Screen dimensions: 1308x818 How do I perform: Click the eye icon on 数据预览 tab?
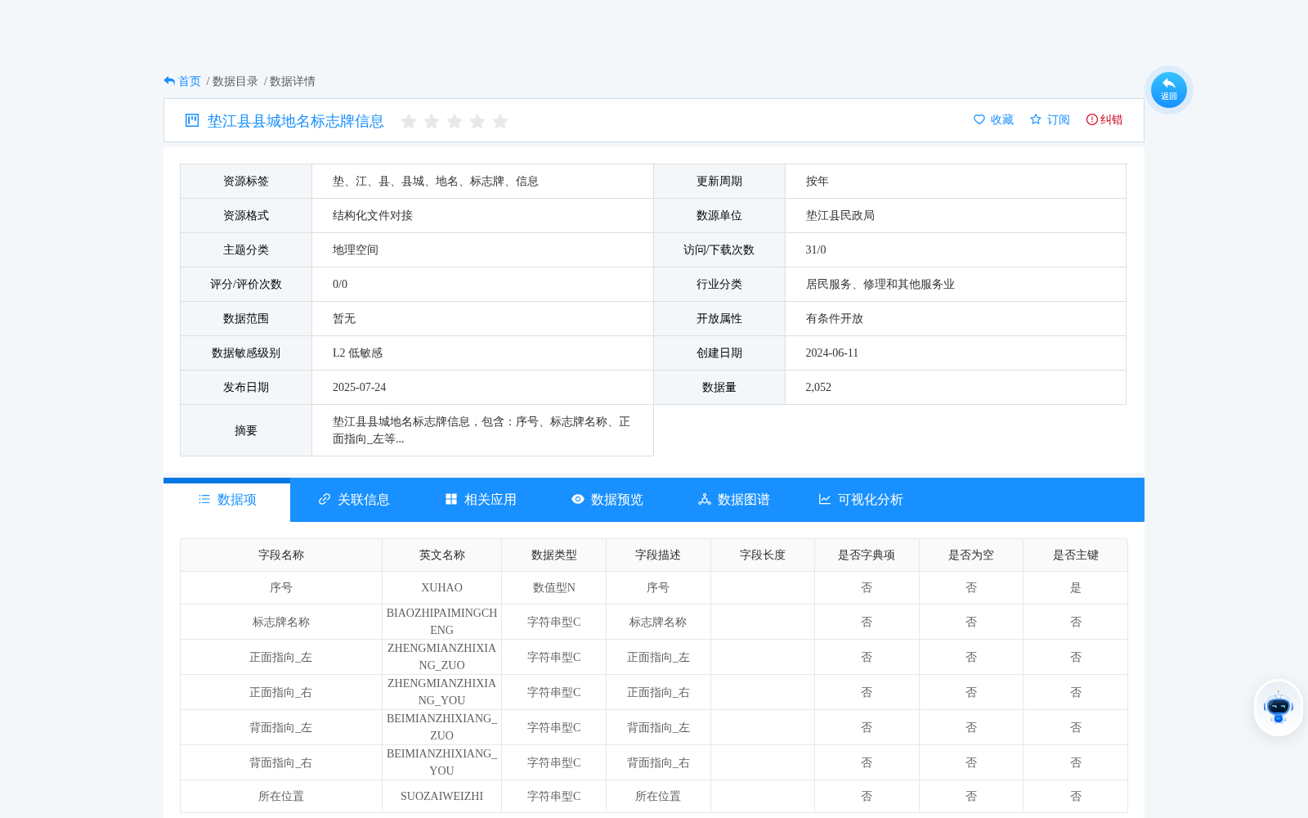pos(578,499)
